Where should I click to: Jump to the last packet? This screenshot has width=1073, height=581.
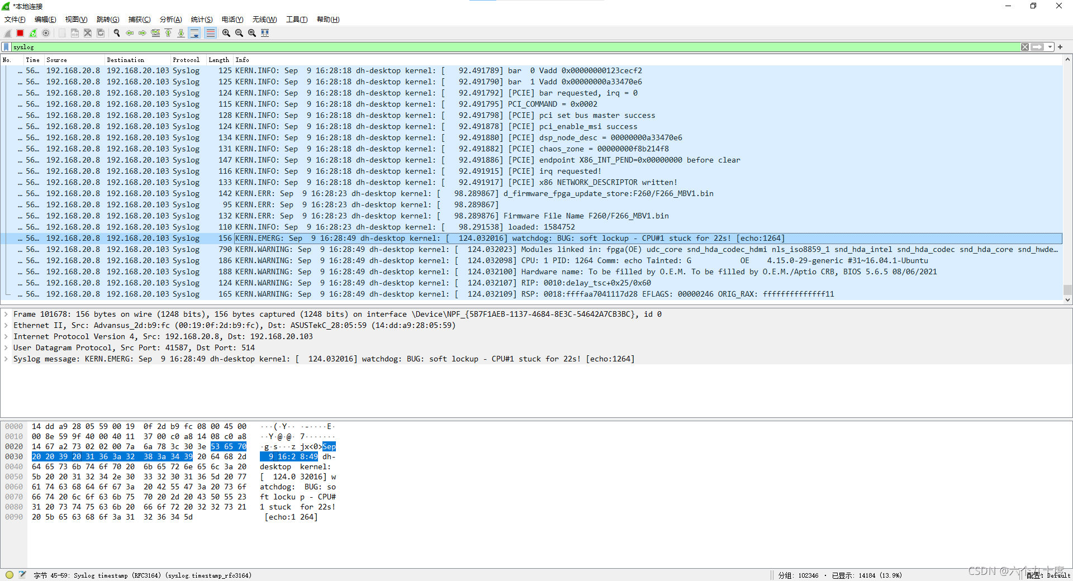coord(181,33)
